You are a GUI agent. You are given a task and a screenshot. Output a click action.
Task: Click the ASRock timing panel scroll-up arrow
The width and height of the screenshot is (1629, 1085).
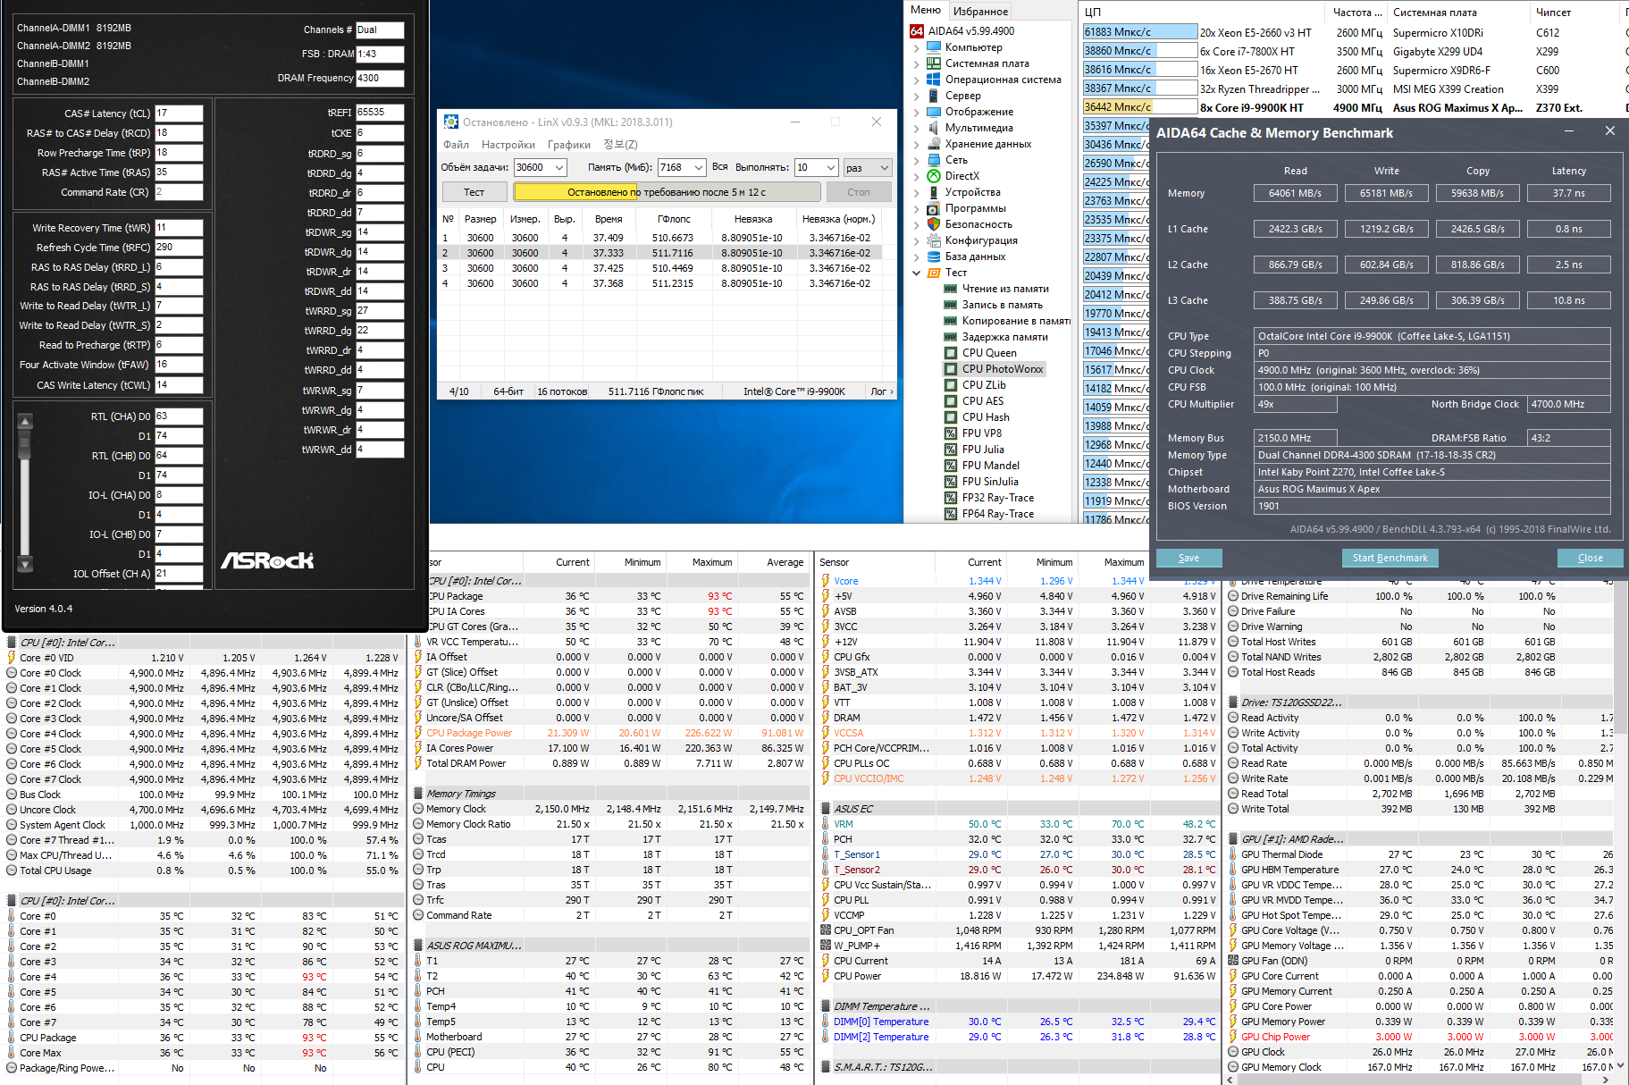click(25, 421)
